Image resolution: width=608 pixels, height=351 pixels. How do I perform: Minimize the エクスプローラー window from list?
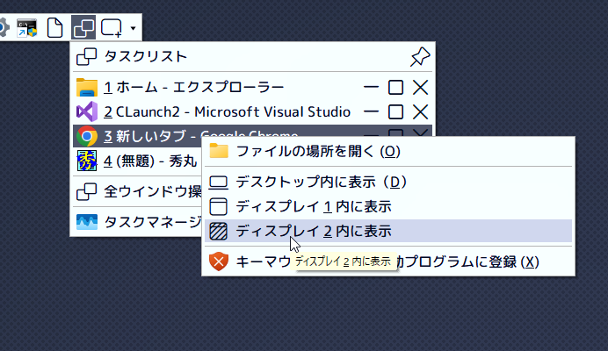[x=371, y=87]
